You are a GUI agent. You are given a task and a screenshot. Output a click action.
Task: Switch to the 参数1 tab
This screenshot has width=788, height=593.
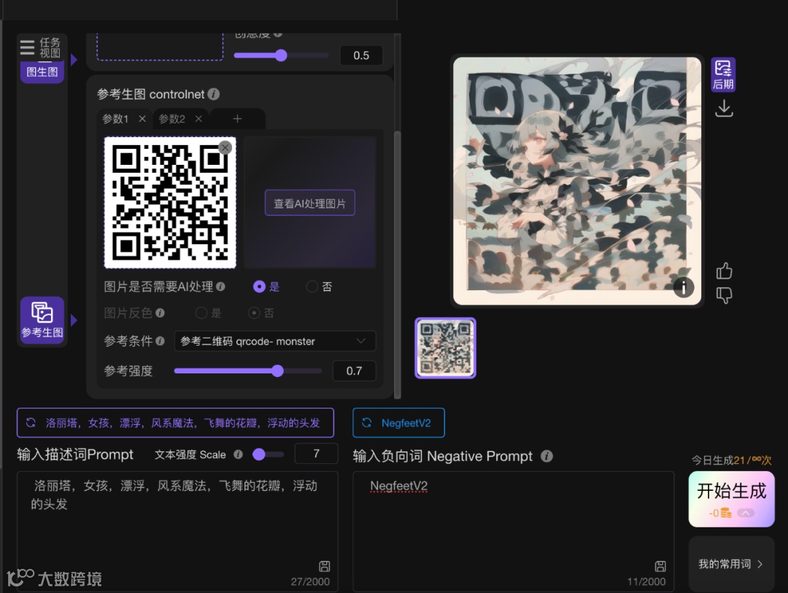pos(115,119)
